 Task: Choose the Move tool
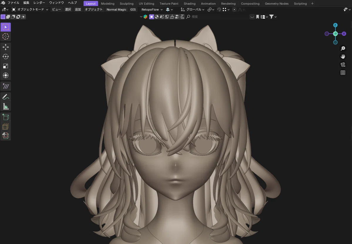(6, 47)
